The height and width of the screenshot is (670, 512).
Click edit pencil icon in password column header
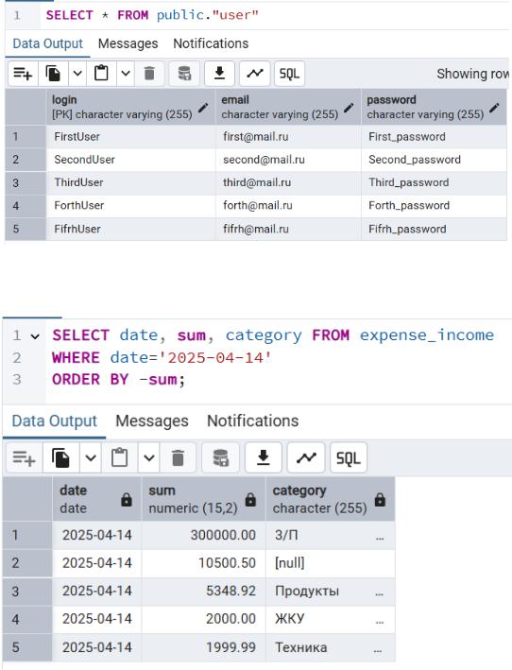click(x=494, y=108)
